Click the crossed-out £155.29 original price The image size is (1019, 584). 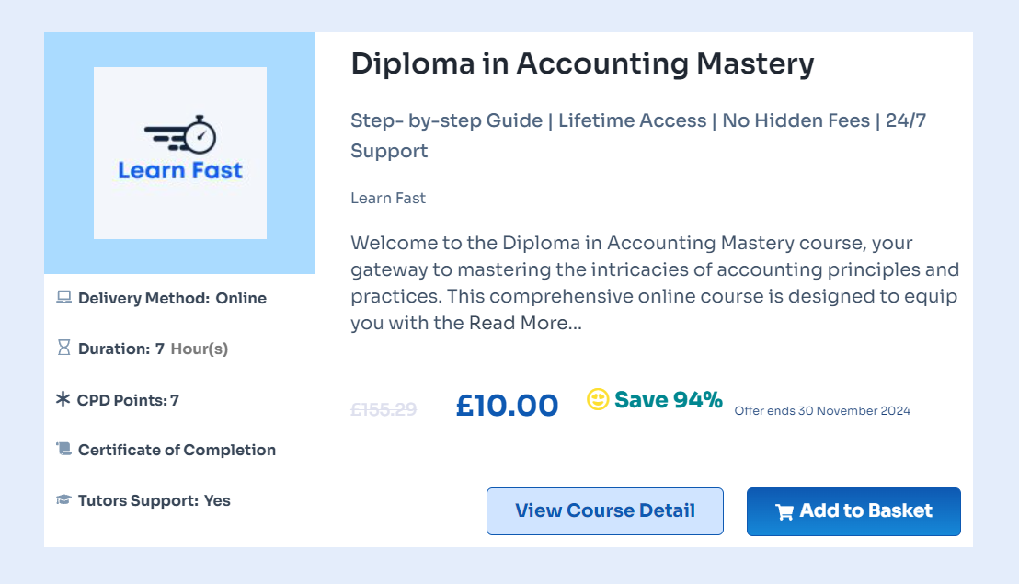[x=384, y=409]
